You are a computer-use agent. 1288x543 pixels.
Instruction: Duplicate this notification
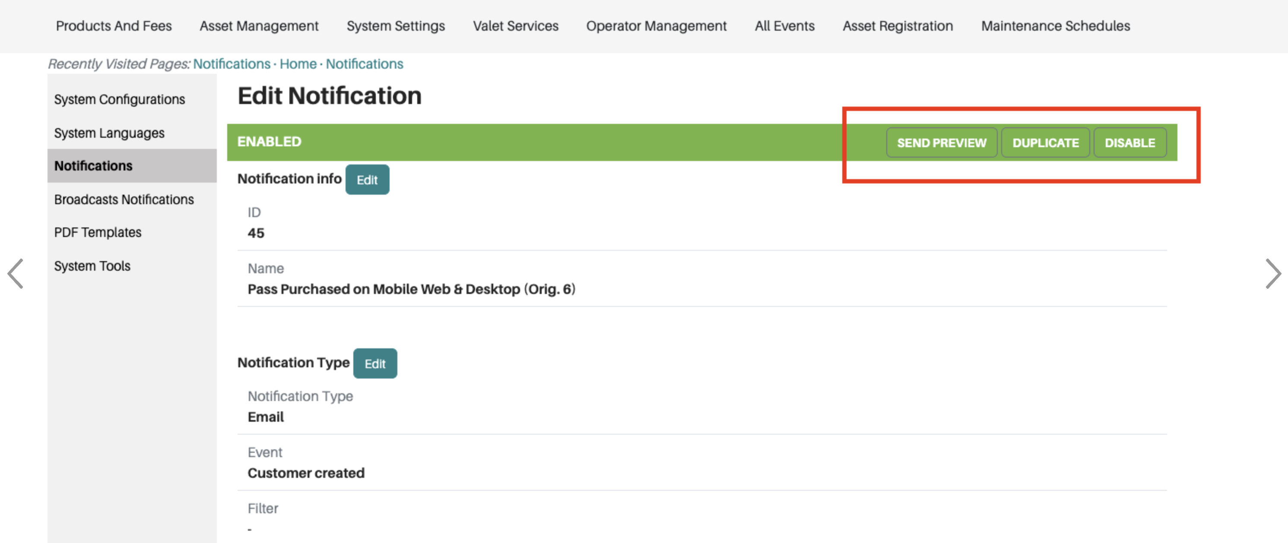[x=1045, y=143]
